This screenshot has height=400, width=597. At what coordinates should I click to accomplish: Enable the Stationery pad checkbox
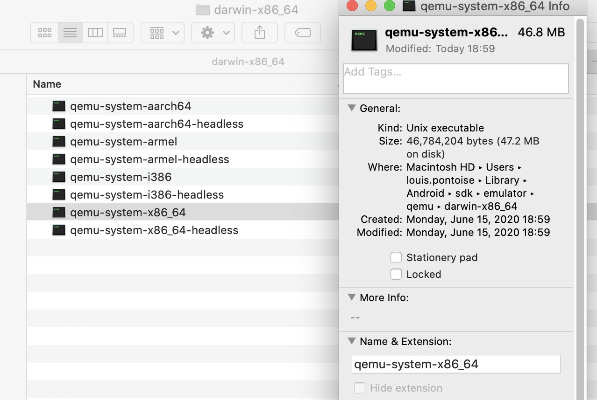(396, 257)
